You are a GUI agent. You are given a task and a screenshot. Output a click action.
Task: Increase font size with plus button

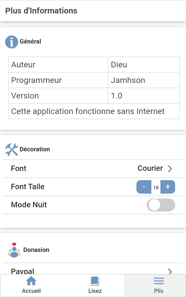[168, 187]
